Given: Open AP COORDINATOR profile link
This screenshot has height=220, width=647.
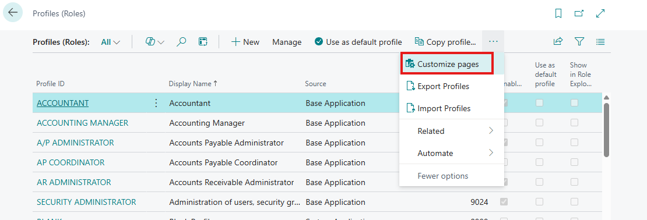Looking at the screenshot, I should [71, 162].
